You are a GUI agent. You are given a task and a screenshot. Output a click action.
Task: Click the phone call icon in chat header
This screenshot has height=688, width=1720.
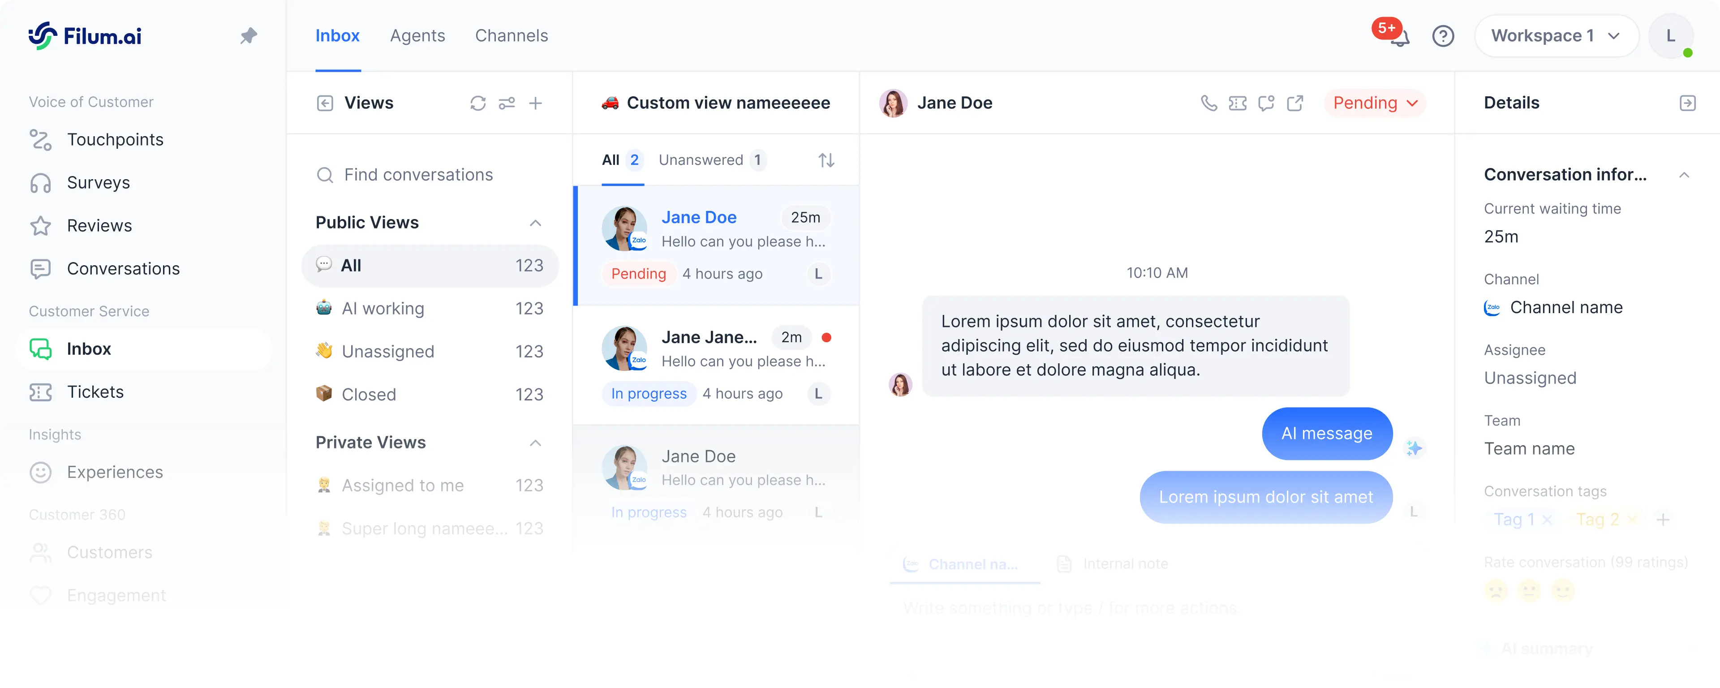1208,103
